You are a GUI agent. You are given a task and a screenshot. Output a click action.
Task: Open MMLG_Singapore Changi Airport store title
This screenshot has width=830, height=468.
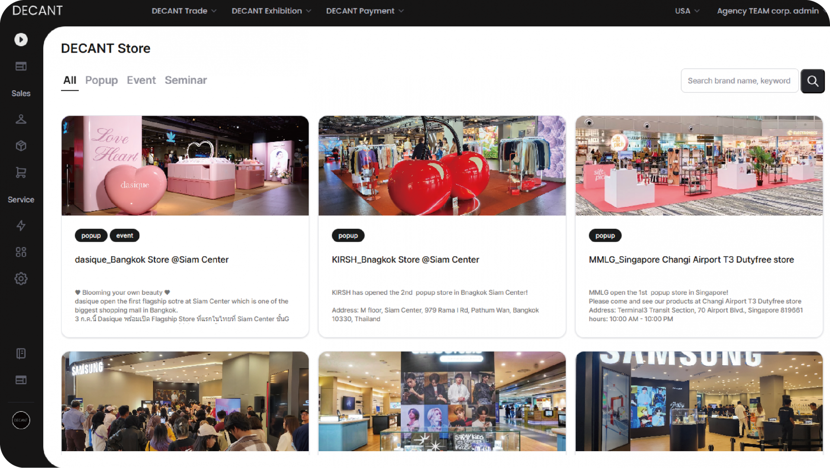(x=691, y=259)
